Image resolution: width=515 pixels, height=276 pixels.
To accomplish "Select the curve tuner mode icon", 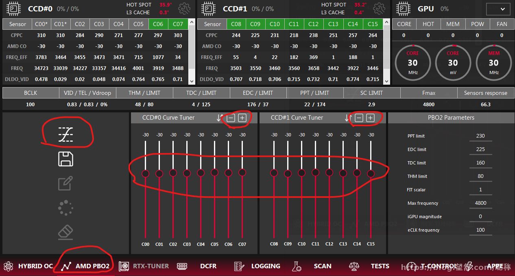I will point(65,134).
